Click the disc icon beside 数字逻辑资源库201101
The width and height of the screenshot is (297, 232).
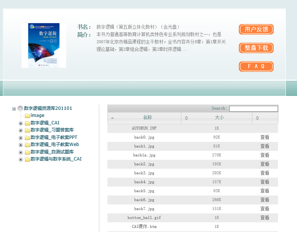click(20, 108)
